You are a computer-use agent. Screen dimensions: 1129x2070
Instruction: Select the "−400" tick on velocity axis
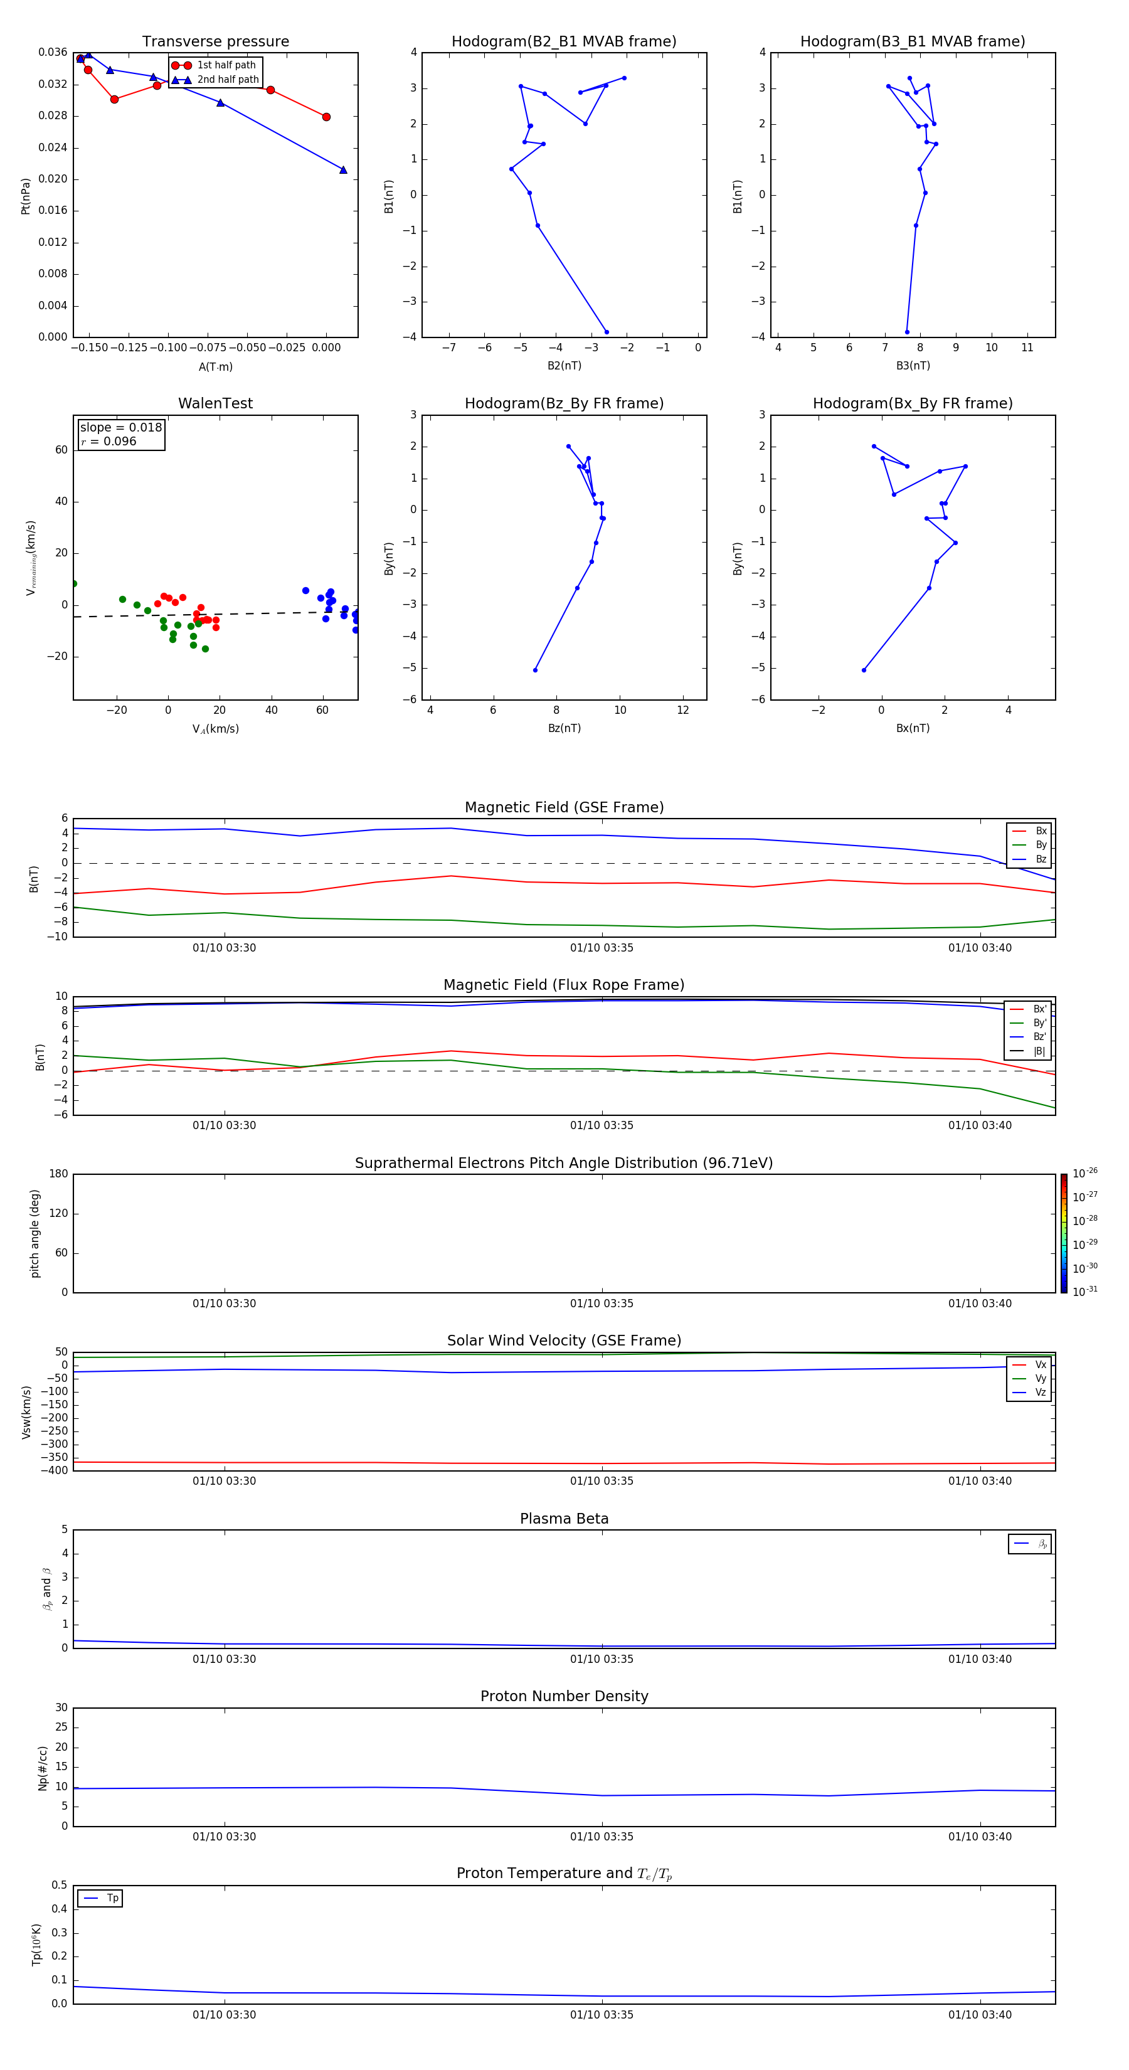54,1470
